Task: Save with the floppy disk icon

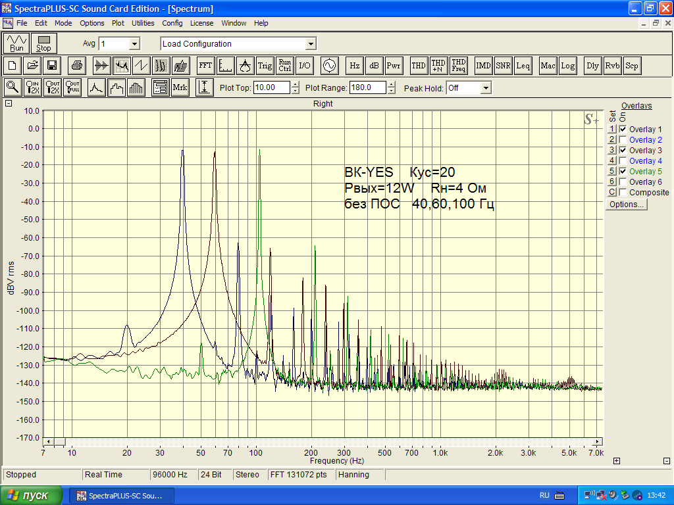Action: 52,66
